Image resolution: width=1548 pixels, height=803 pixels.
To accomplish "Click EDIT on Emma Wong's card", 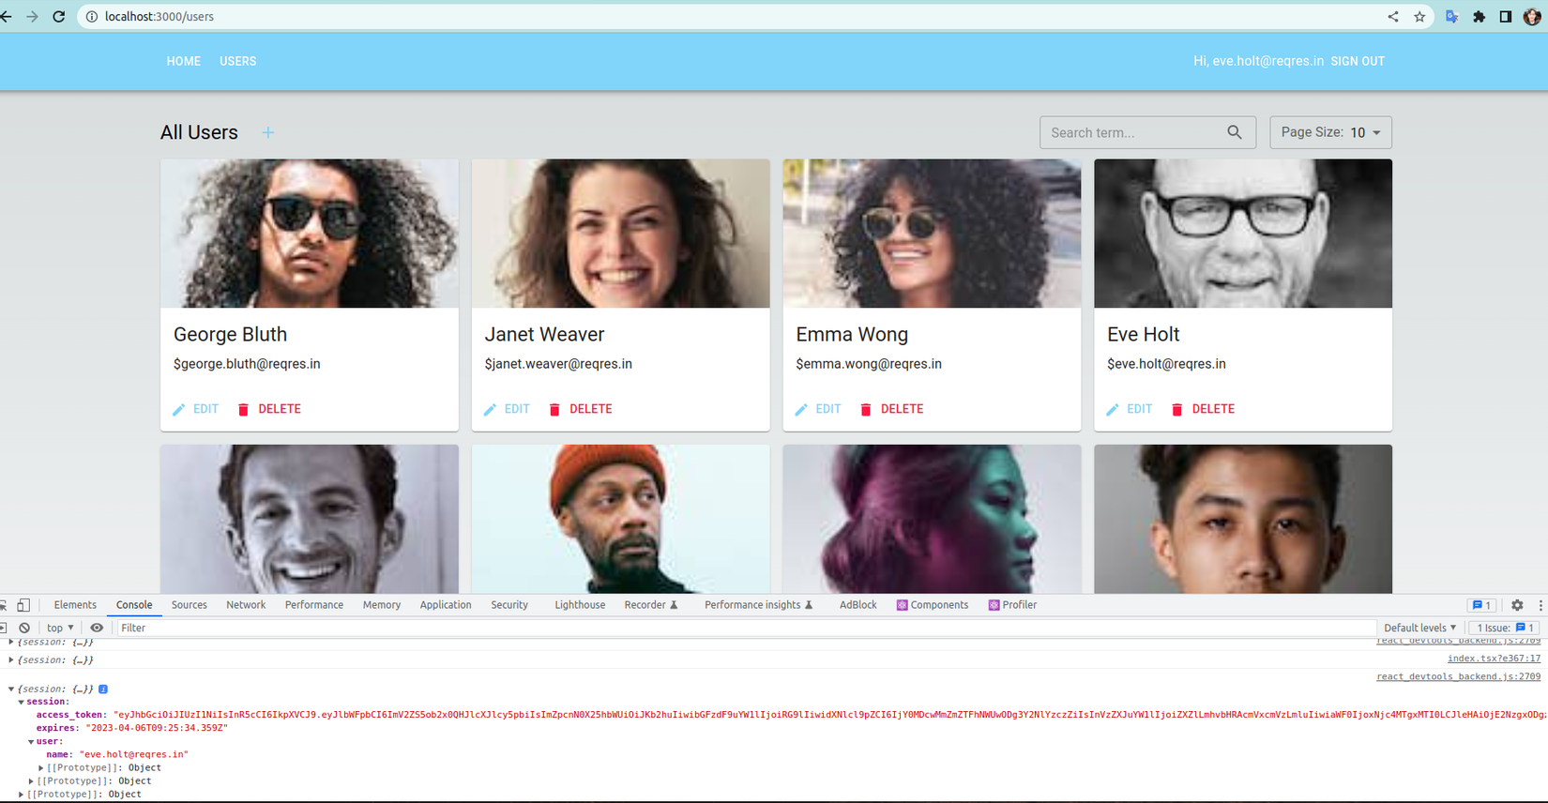I will 818,409.
